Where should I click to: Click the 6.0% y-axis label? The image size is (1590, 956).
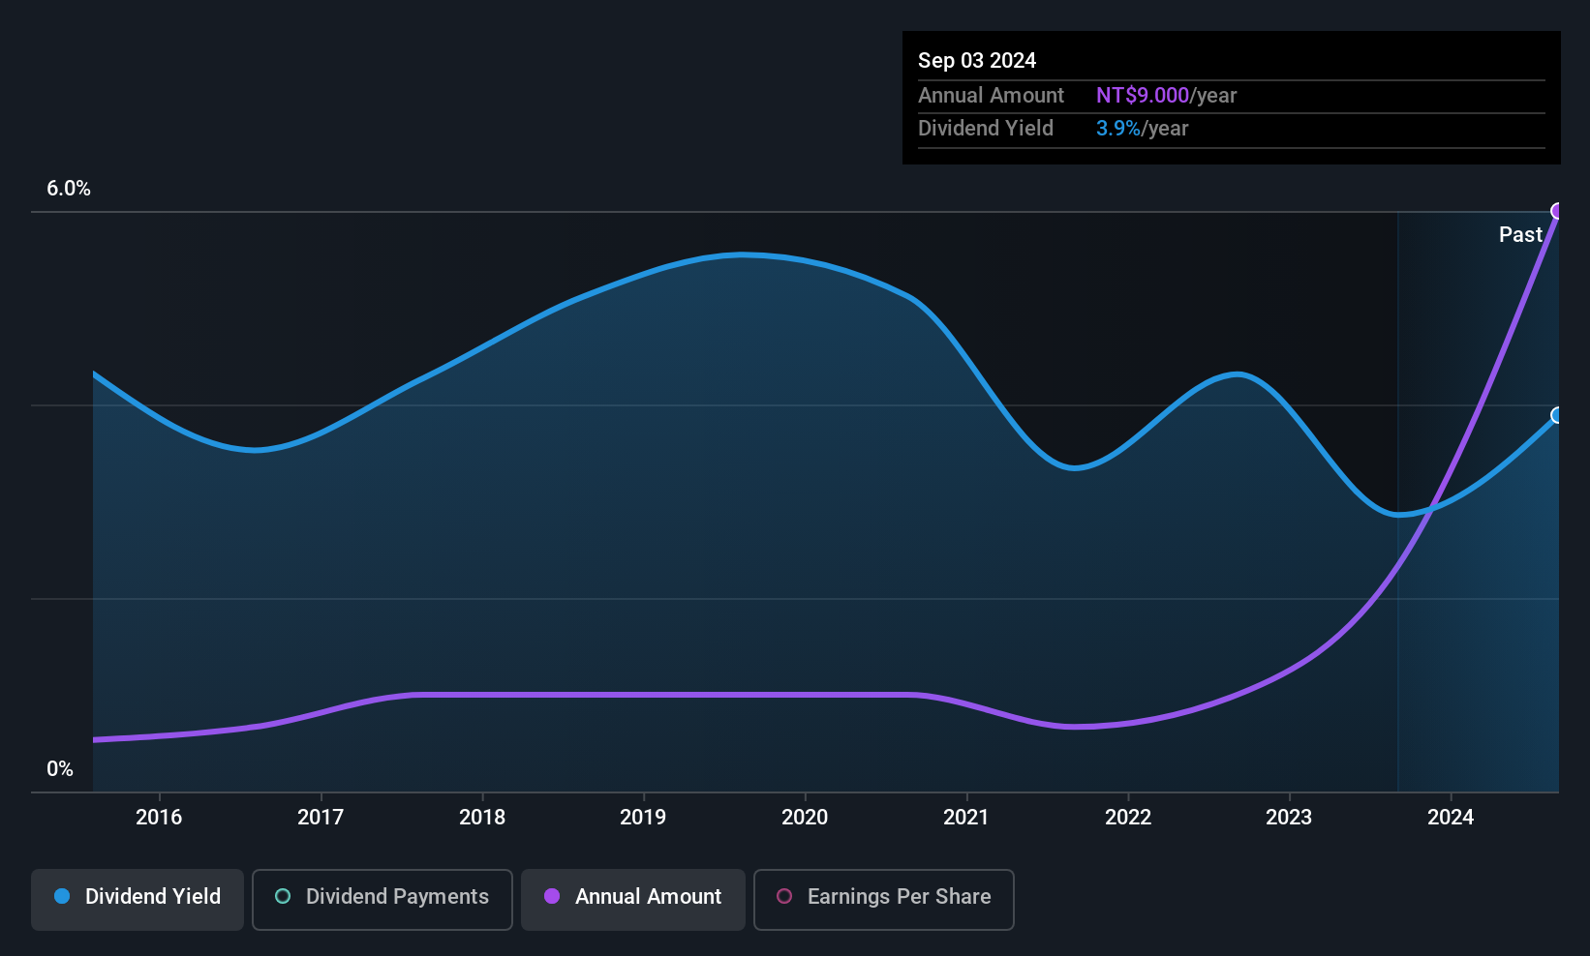coord(69,189)
